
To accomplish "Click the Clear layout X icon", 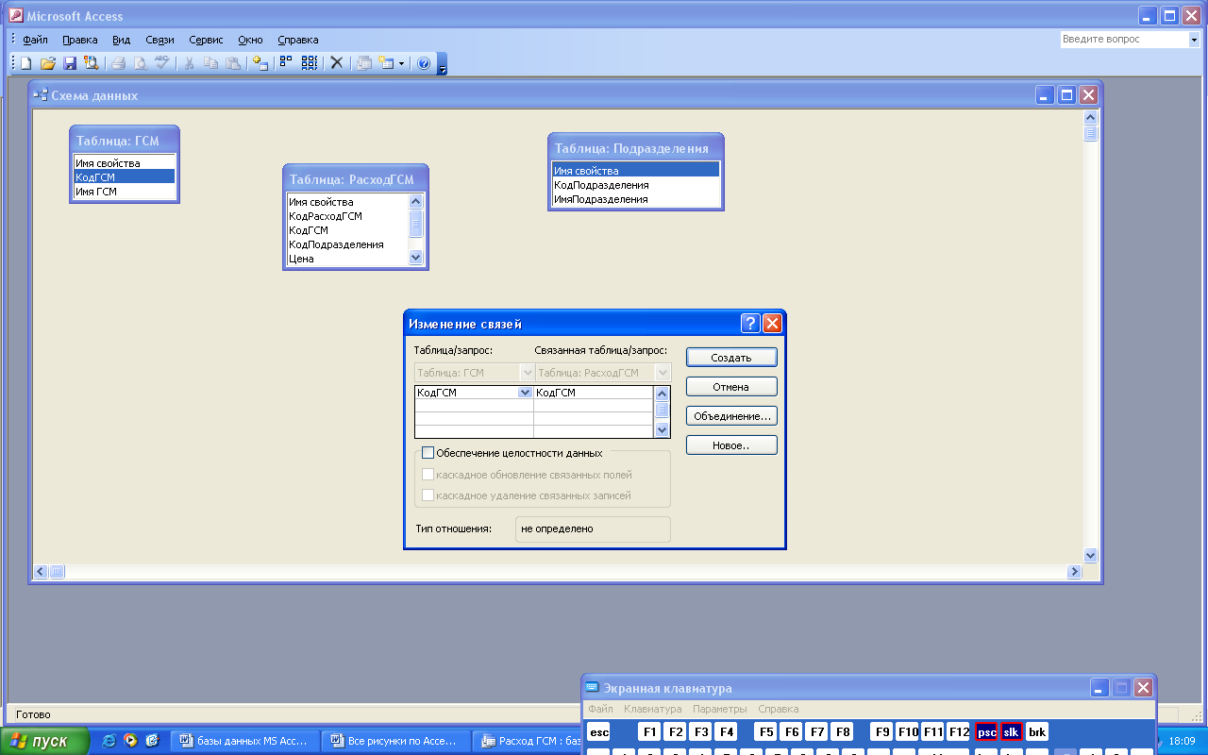I will tap(336, 63).
